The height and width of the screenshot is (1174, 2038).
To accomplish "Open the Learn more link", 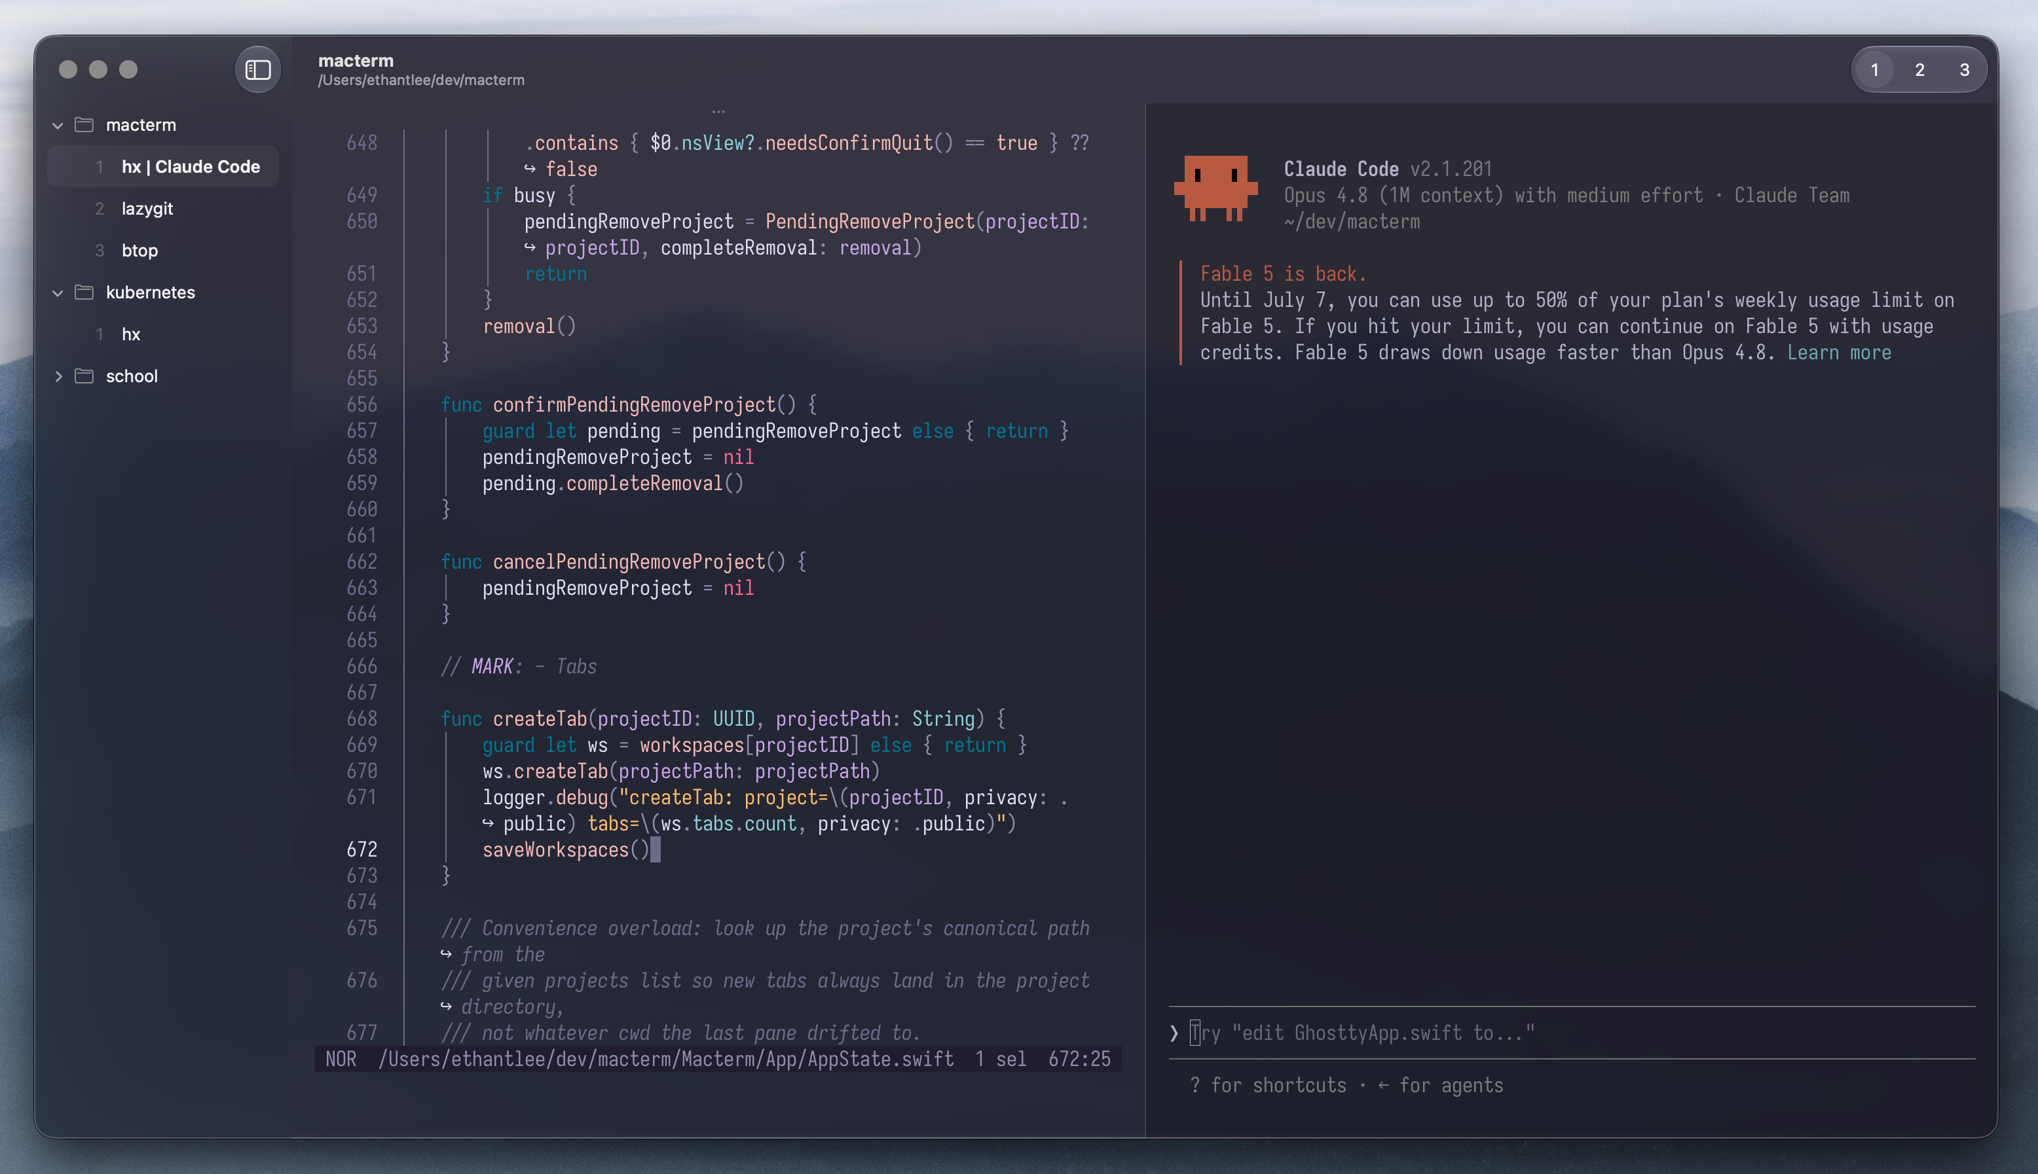I will click(1839, 353).
